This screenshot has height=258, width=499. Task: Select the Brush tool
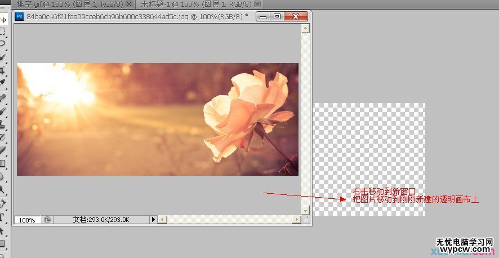click(3, 112)
